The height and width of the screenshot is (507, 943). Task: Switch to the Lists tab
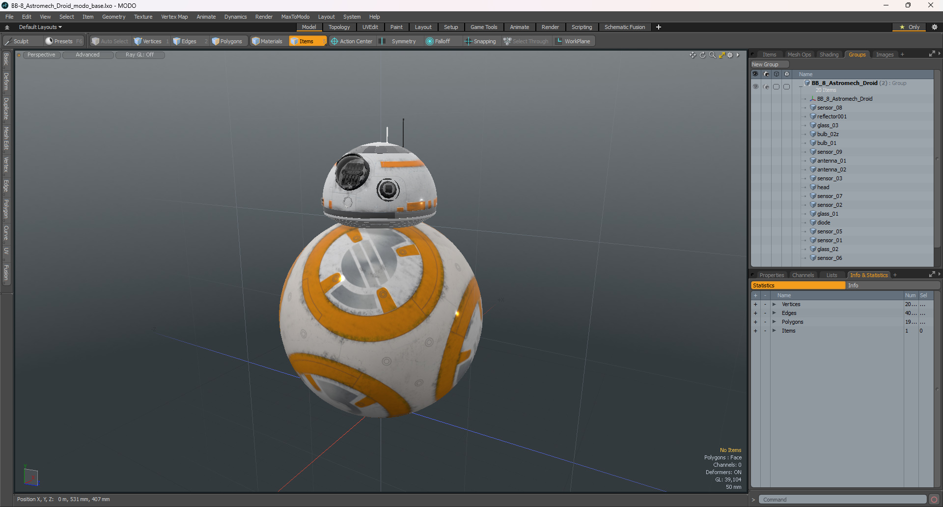(832, 275)
